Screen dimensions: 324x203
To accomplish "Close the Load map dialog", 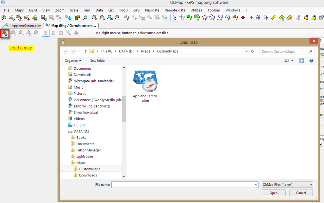I will click(314, 41).
